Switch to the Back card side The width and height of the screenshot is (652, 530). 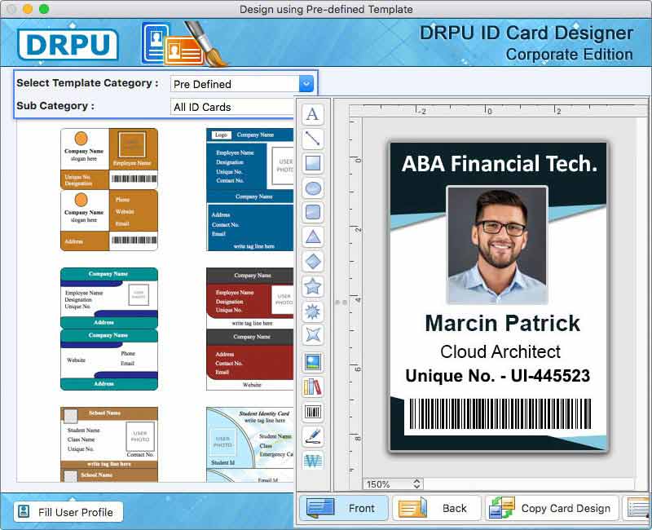pos(436,508)
